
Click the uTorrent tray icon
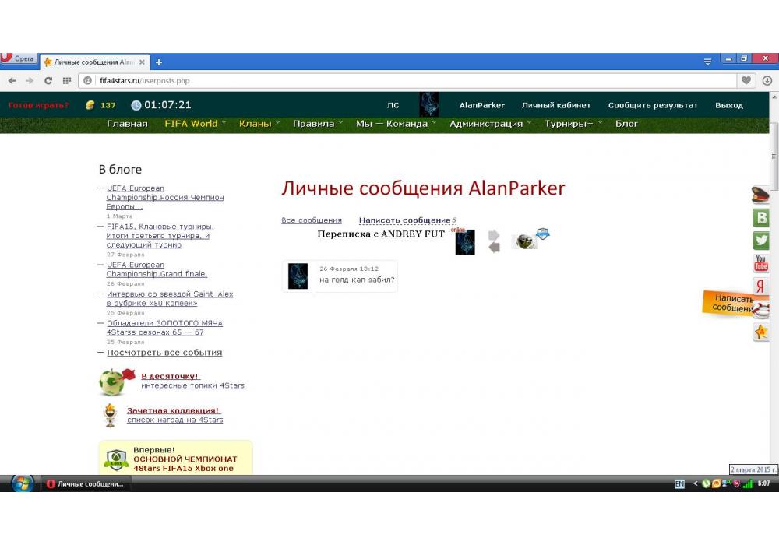(x=706, y=483)
